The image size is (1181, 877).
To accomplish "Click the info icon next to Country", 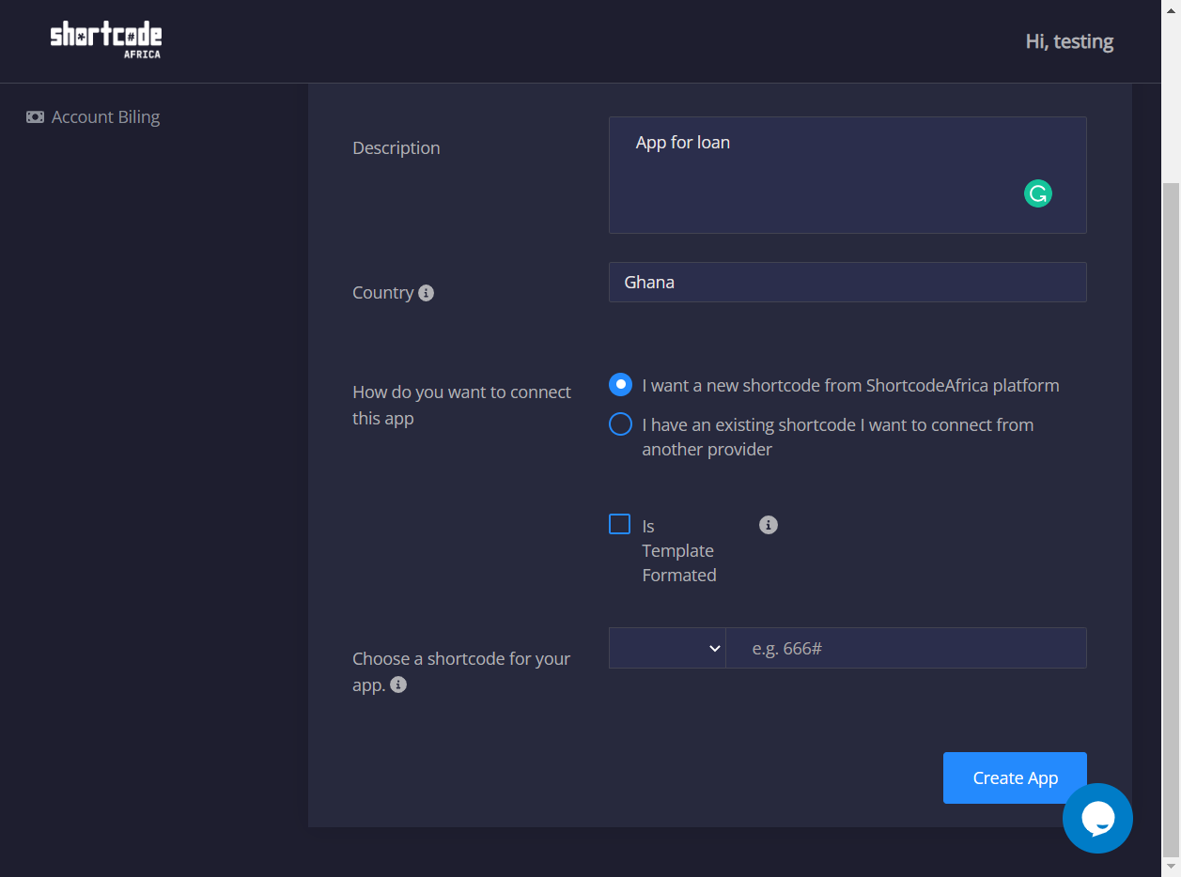I will coord(426,293).
